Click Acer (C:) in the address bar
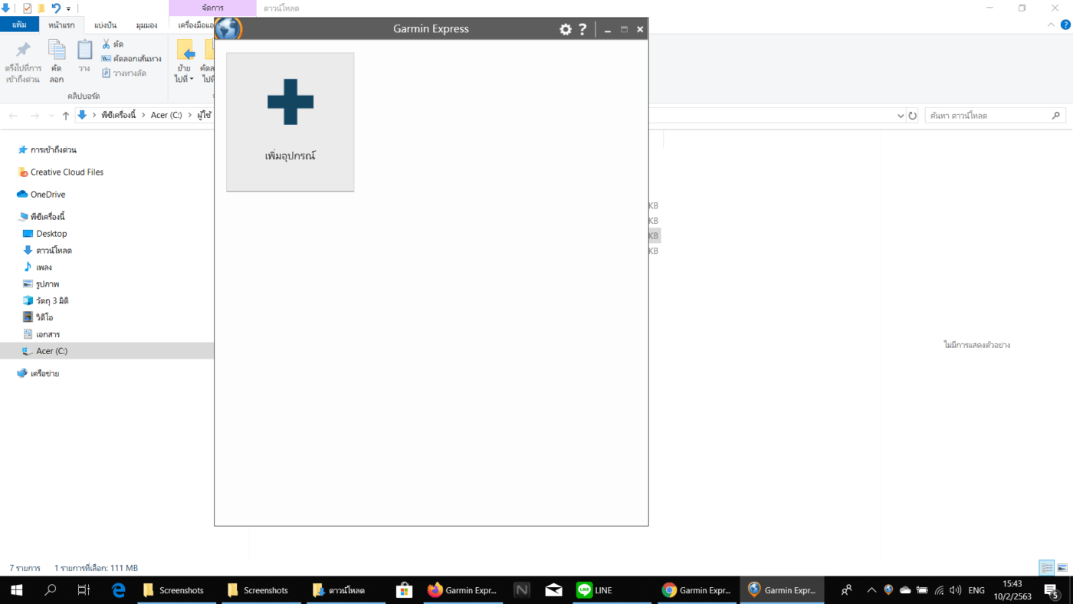The height and width of the screenshot is (604, 1073). pos(166,116)
